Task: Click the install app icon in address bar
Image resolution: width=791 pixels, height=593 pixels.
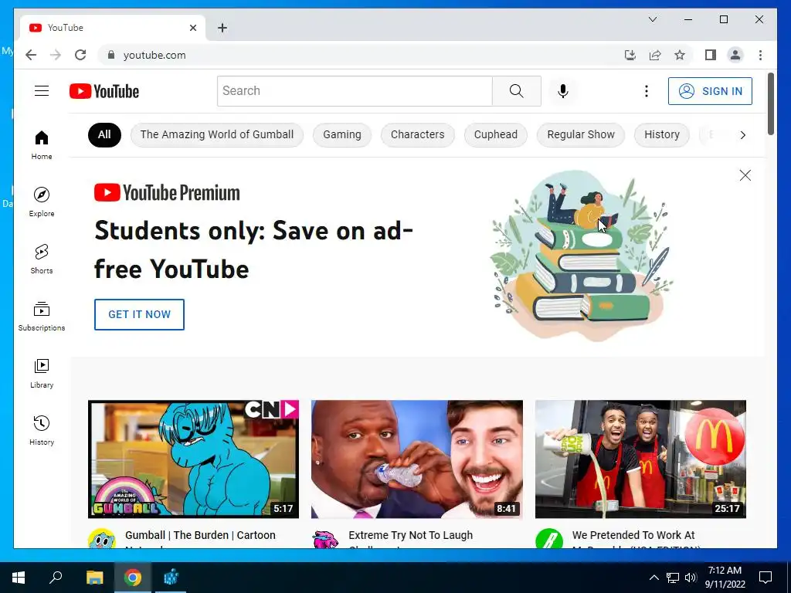Action: coord(630,55)
